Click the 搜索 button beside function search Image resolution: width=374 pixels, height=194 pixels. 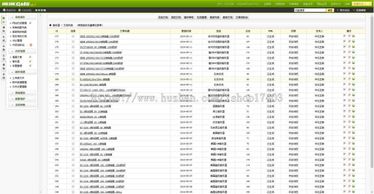330,10
